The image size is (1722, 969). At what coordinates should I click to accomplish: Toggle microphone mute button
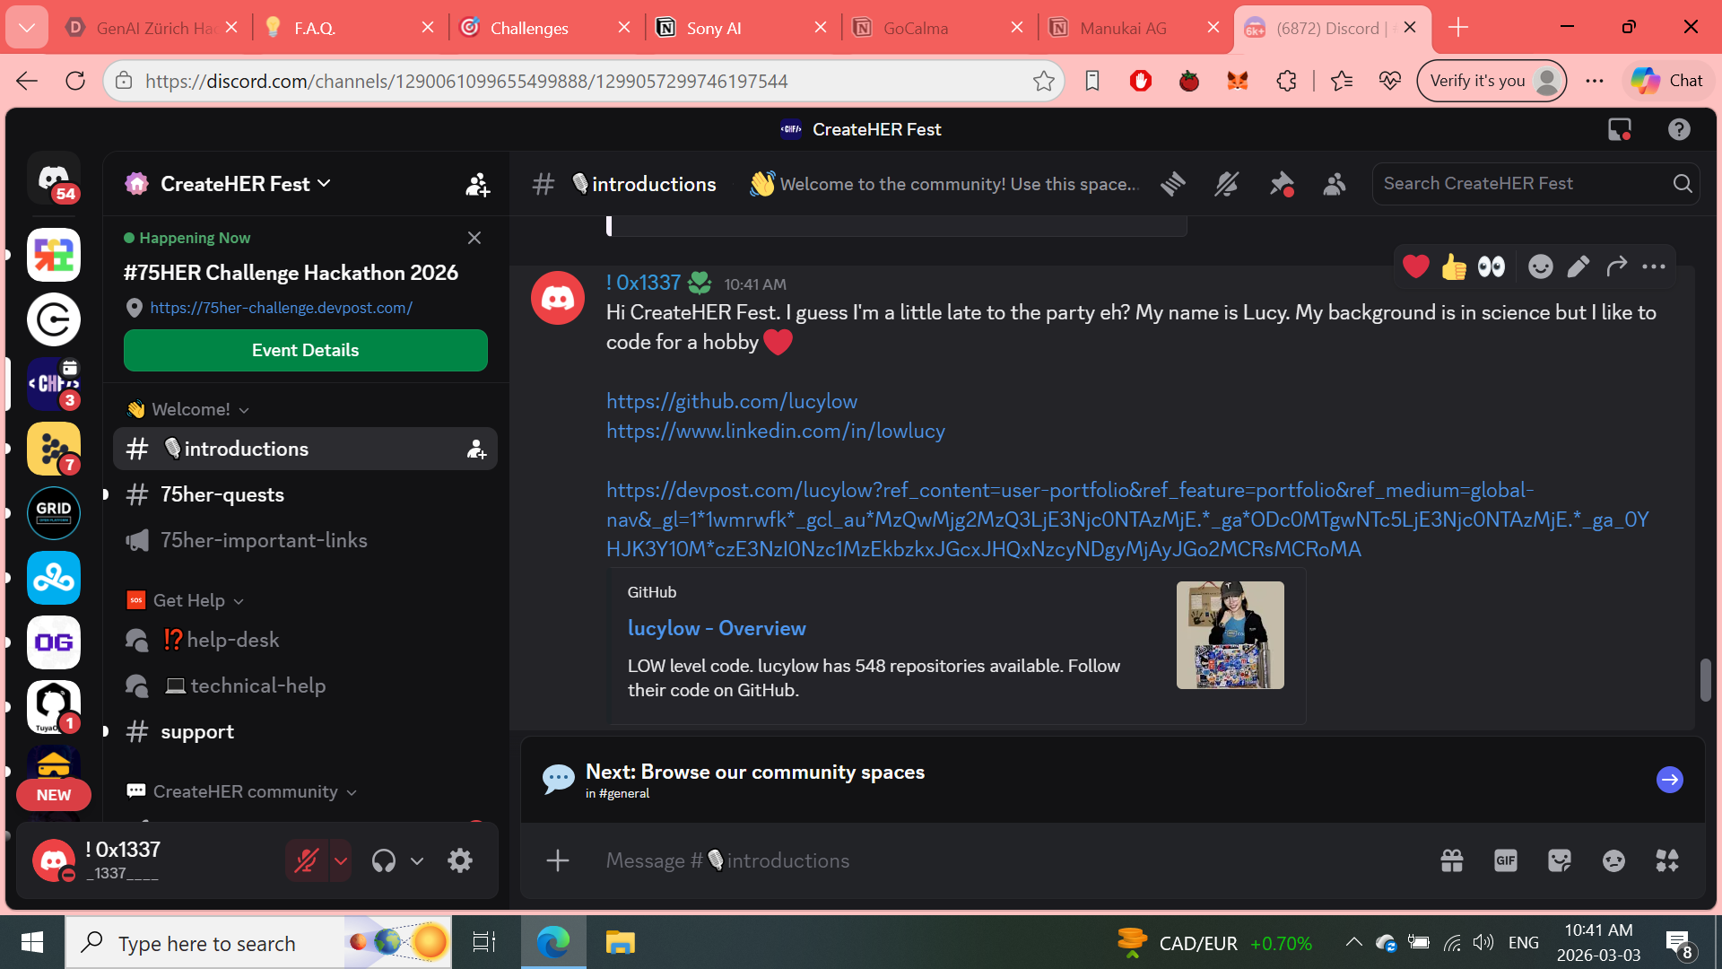point(306,861)
